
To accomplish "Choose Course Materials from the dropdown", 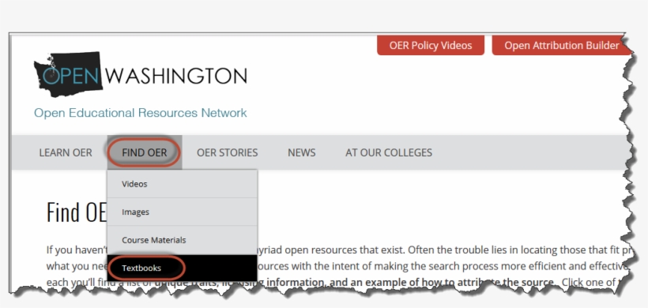I will [183, 240].
